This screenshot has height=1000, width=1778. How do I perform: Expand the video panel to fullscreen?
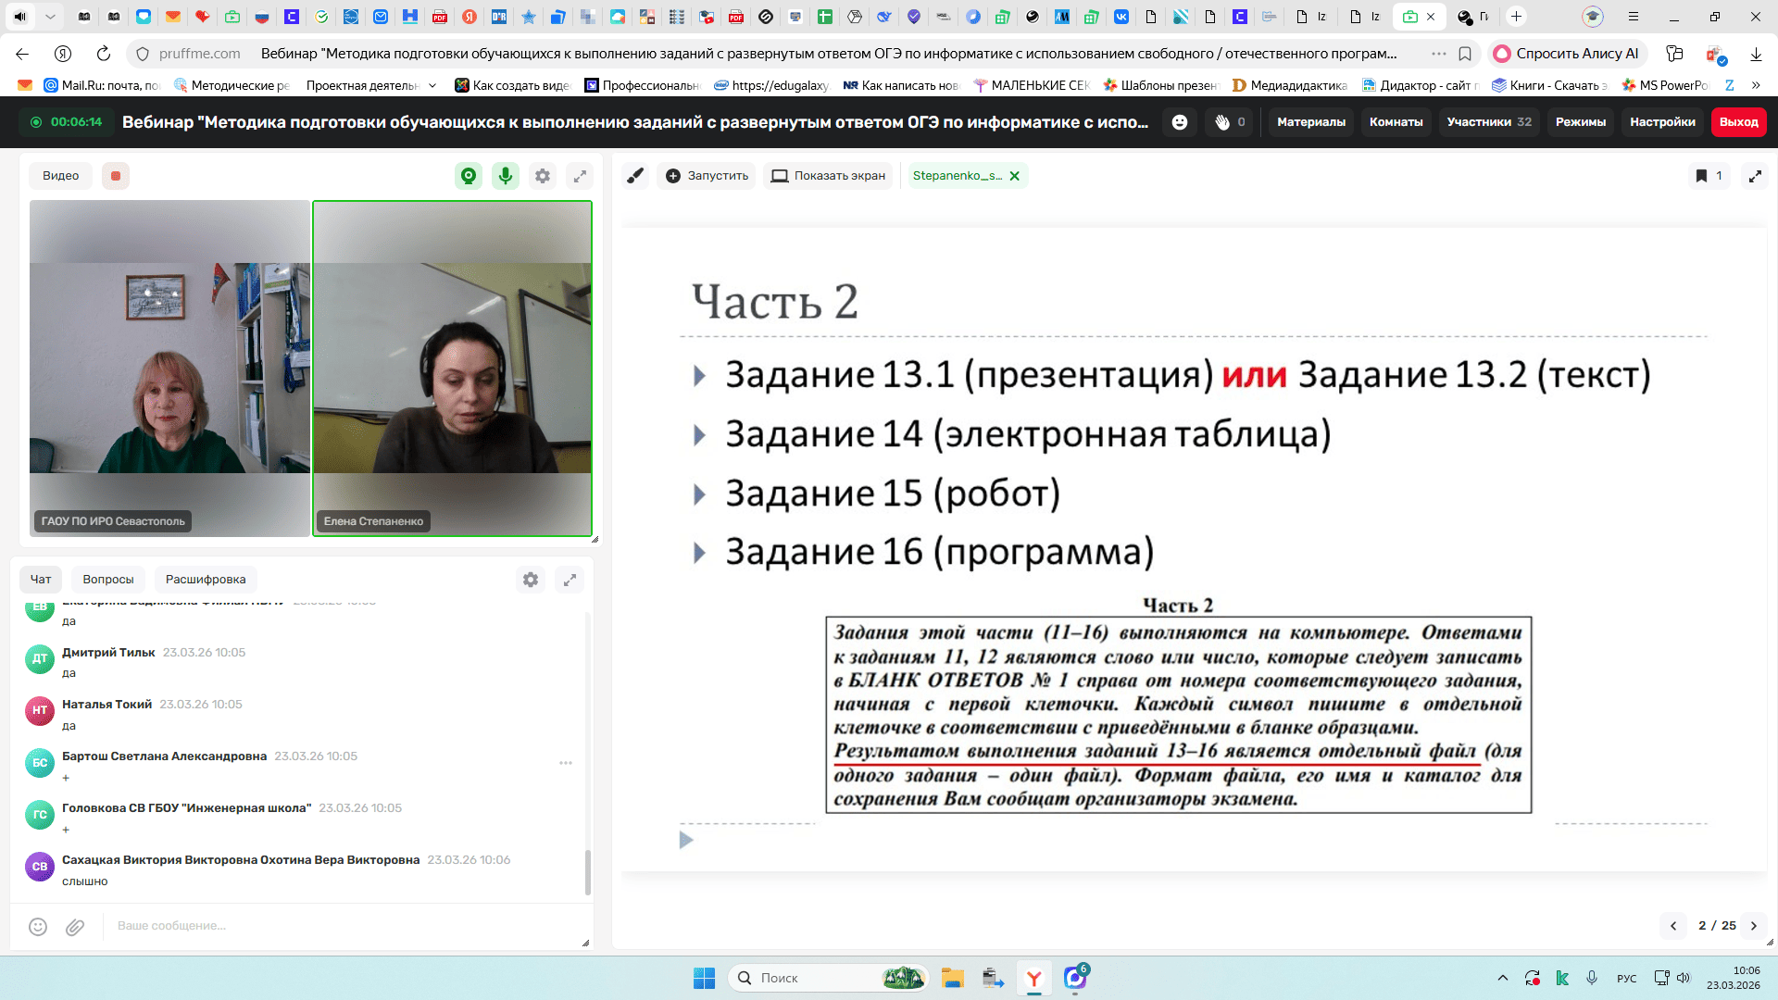coord(580,176)
